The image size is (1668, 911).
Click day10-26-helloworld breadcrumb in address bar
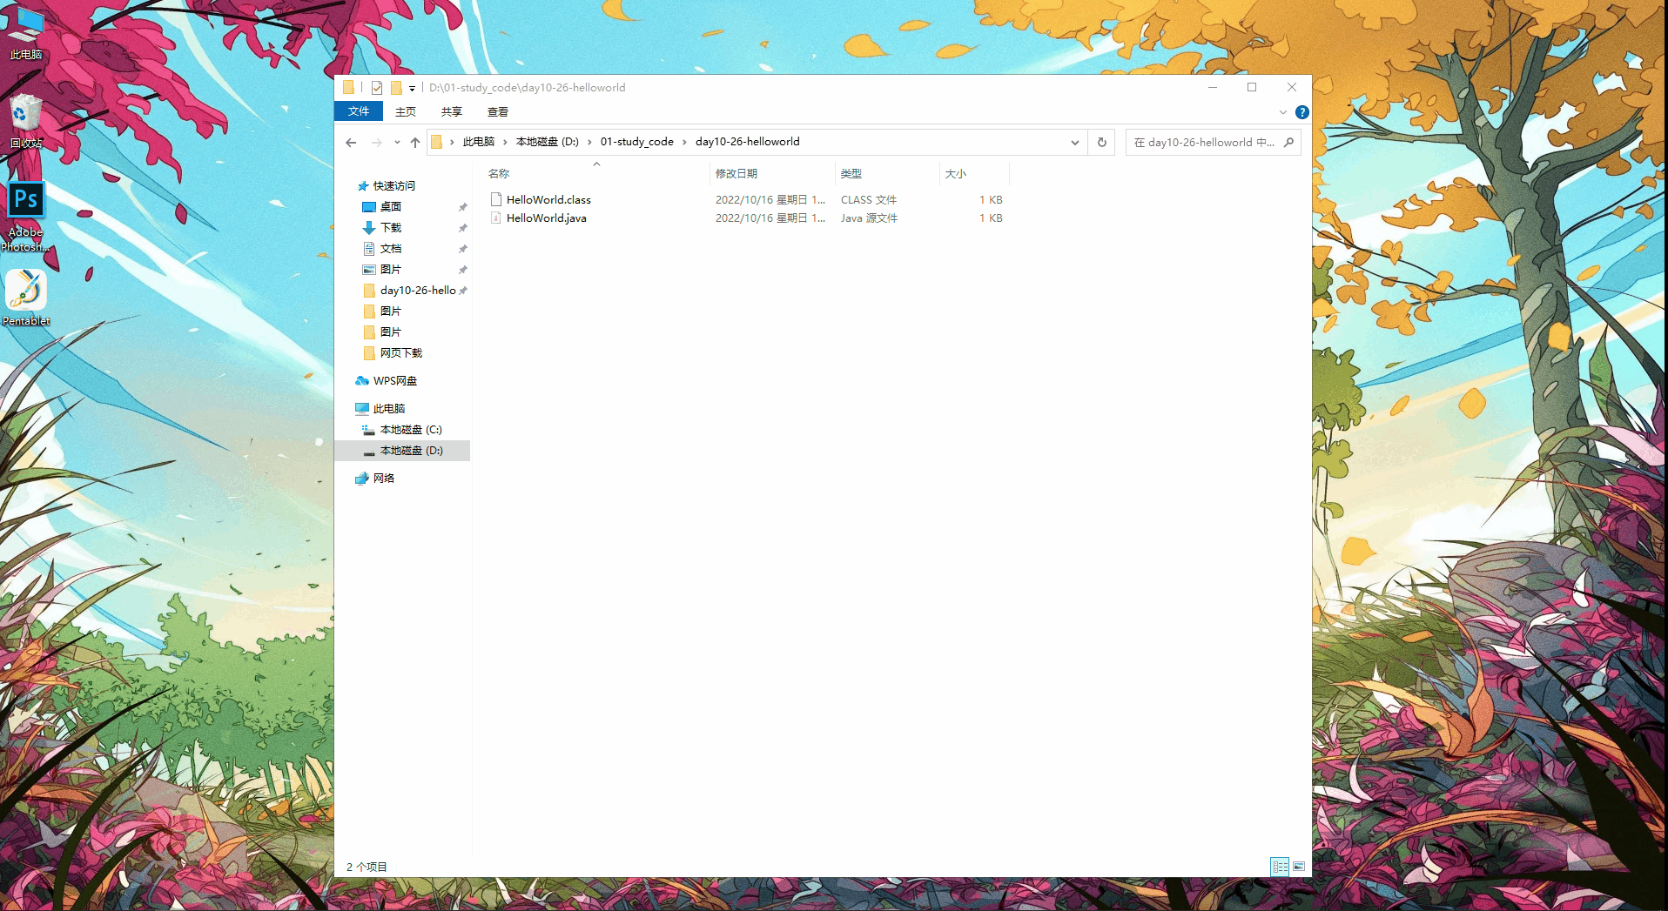coord(747,142)
